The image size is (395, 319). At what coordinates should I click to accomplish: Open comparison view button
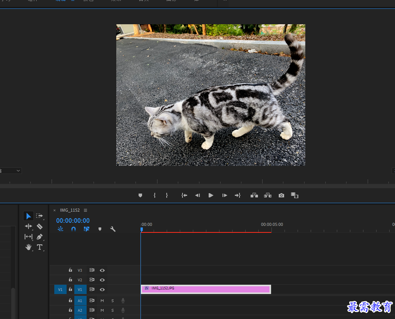point(295,195)
